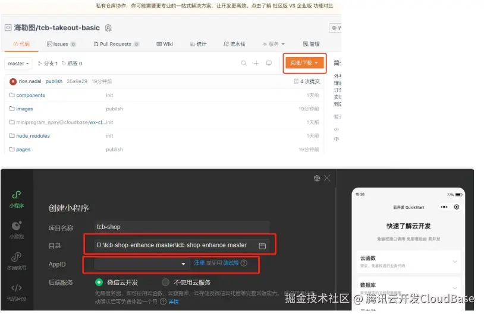Click the 注册 link

click(199, 263)
